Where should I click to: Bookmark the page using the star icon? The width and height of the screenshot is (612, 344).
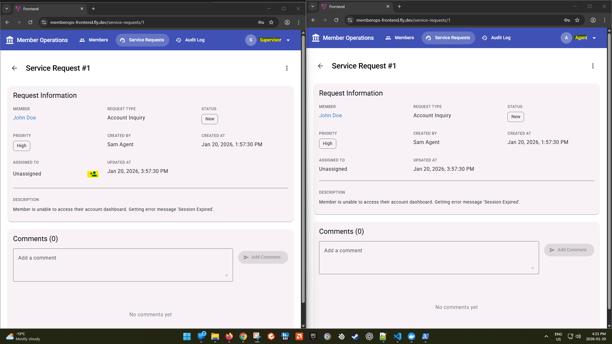[x=272, y=22]
